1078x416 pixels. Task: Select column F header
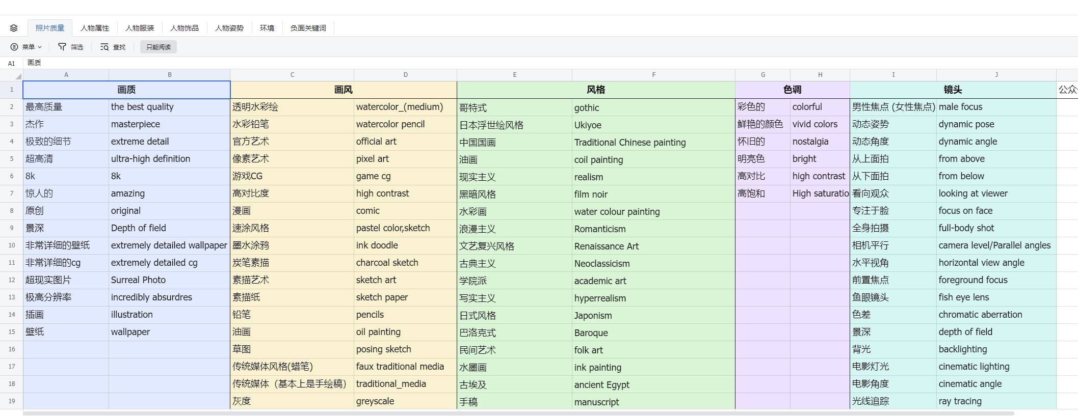pyautogui.click(x=653, y=75)
